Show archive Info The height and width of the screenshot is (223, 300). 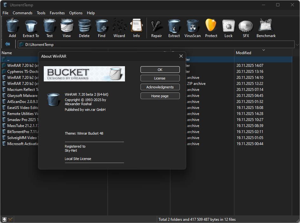click(x=136, y=28)
